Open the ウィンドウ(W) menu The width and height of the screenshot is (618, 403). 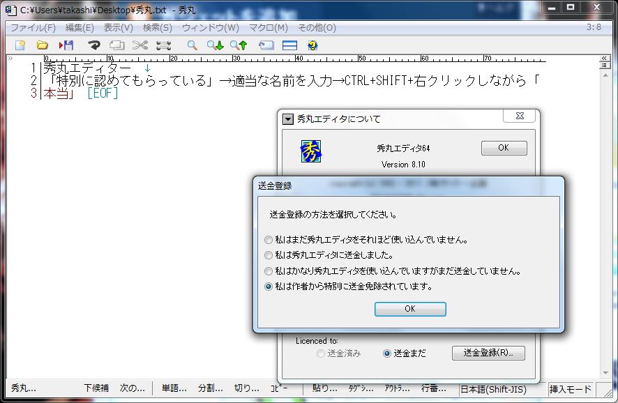(x=211, y=28)
